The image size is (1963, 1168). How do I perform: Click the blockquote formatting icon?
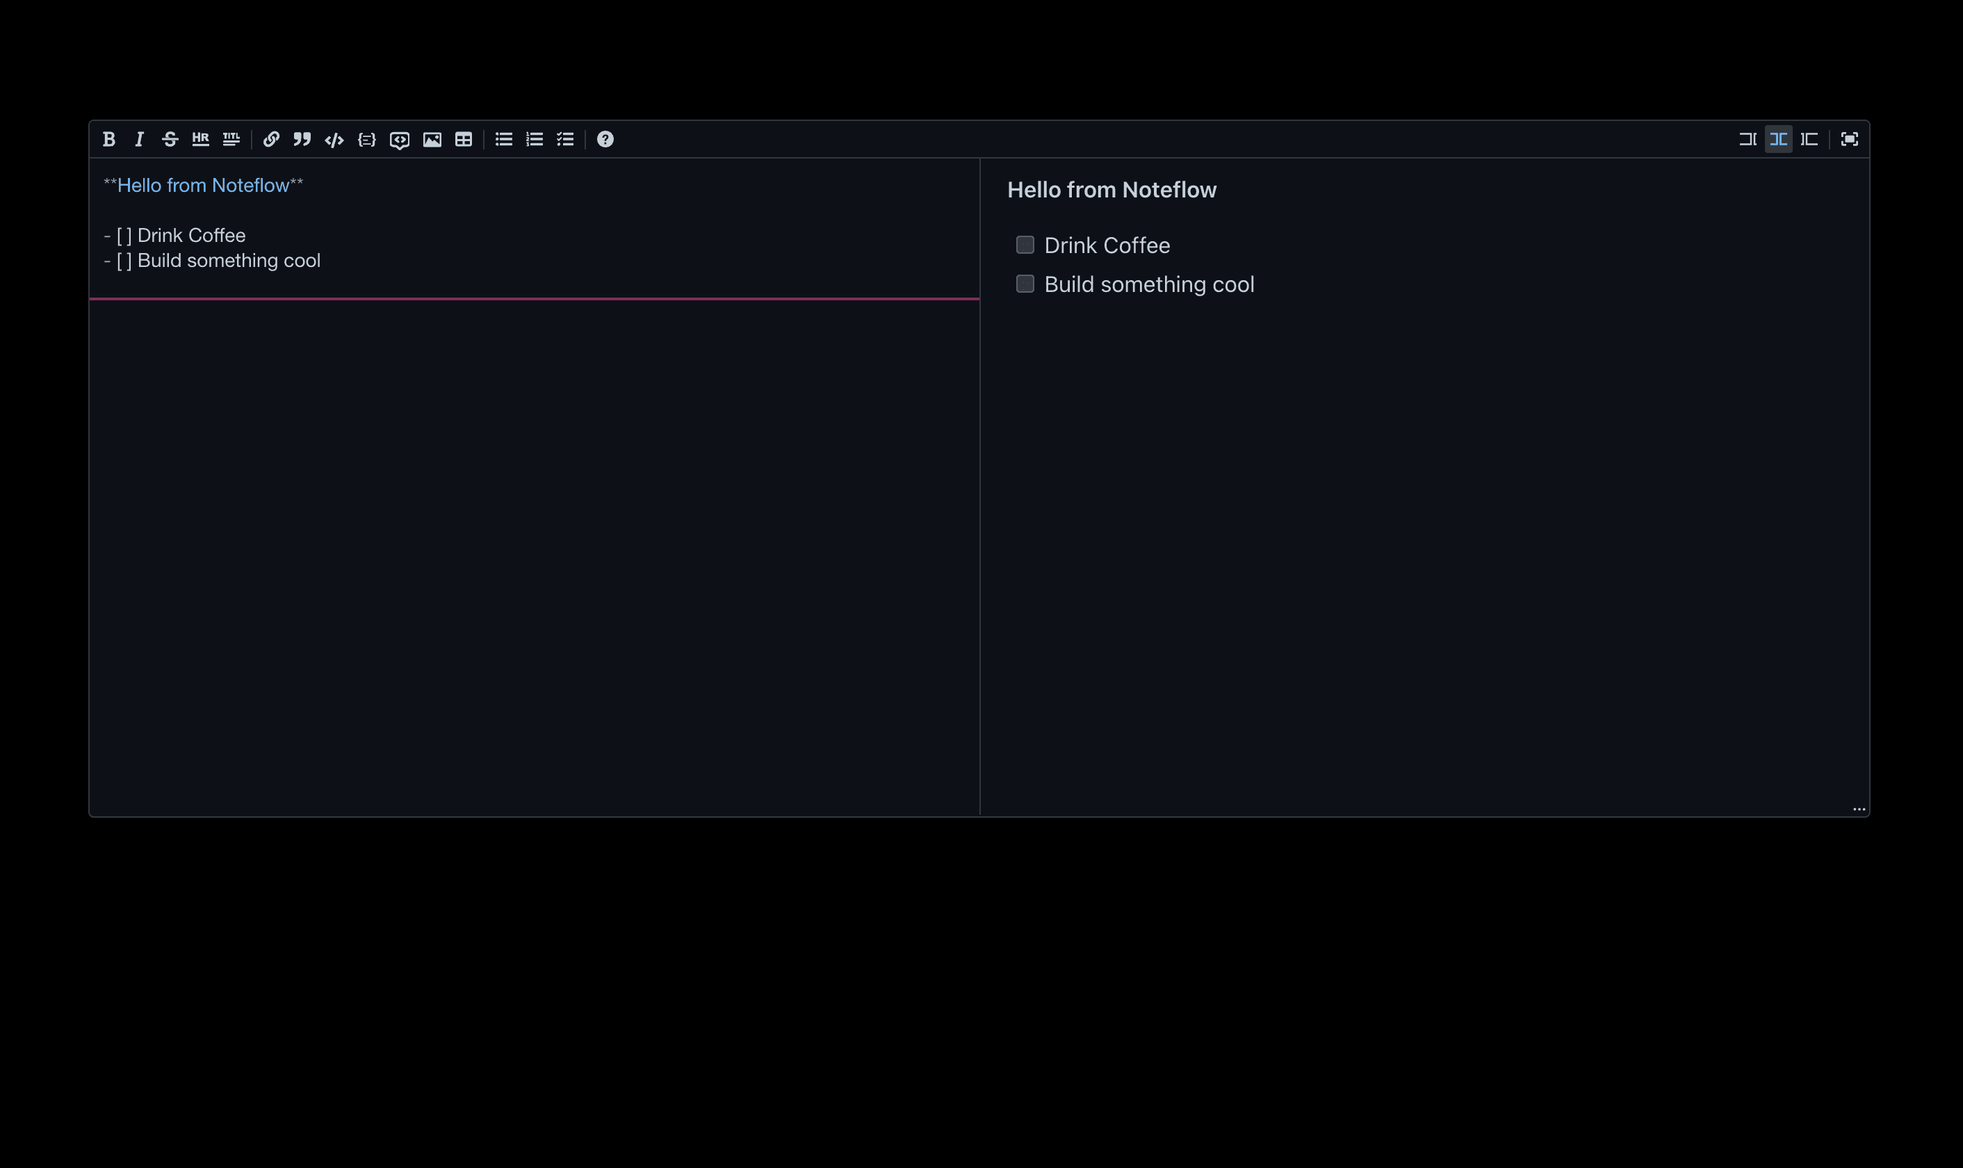coord(303,139)
